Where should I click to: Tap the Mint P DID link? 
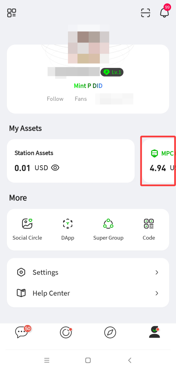click(x=88, y=86)
